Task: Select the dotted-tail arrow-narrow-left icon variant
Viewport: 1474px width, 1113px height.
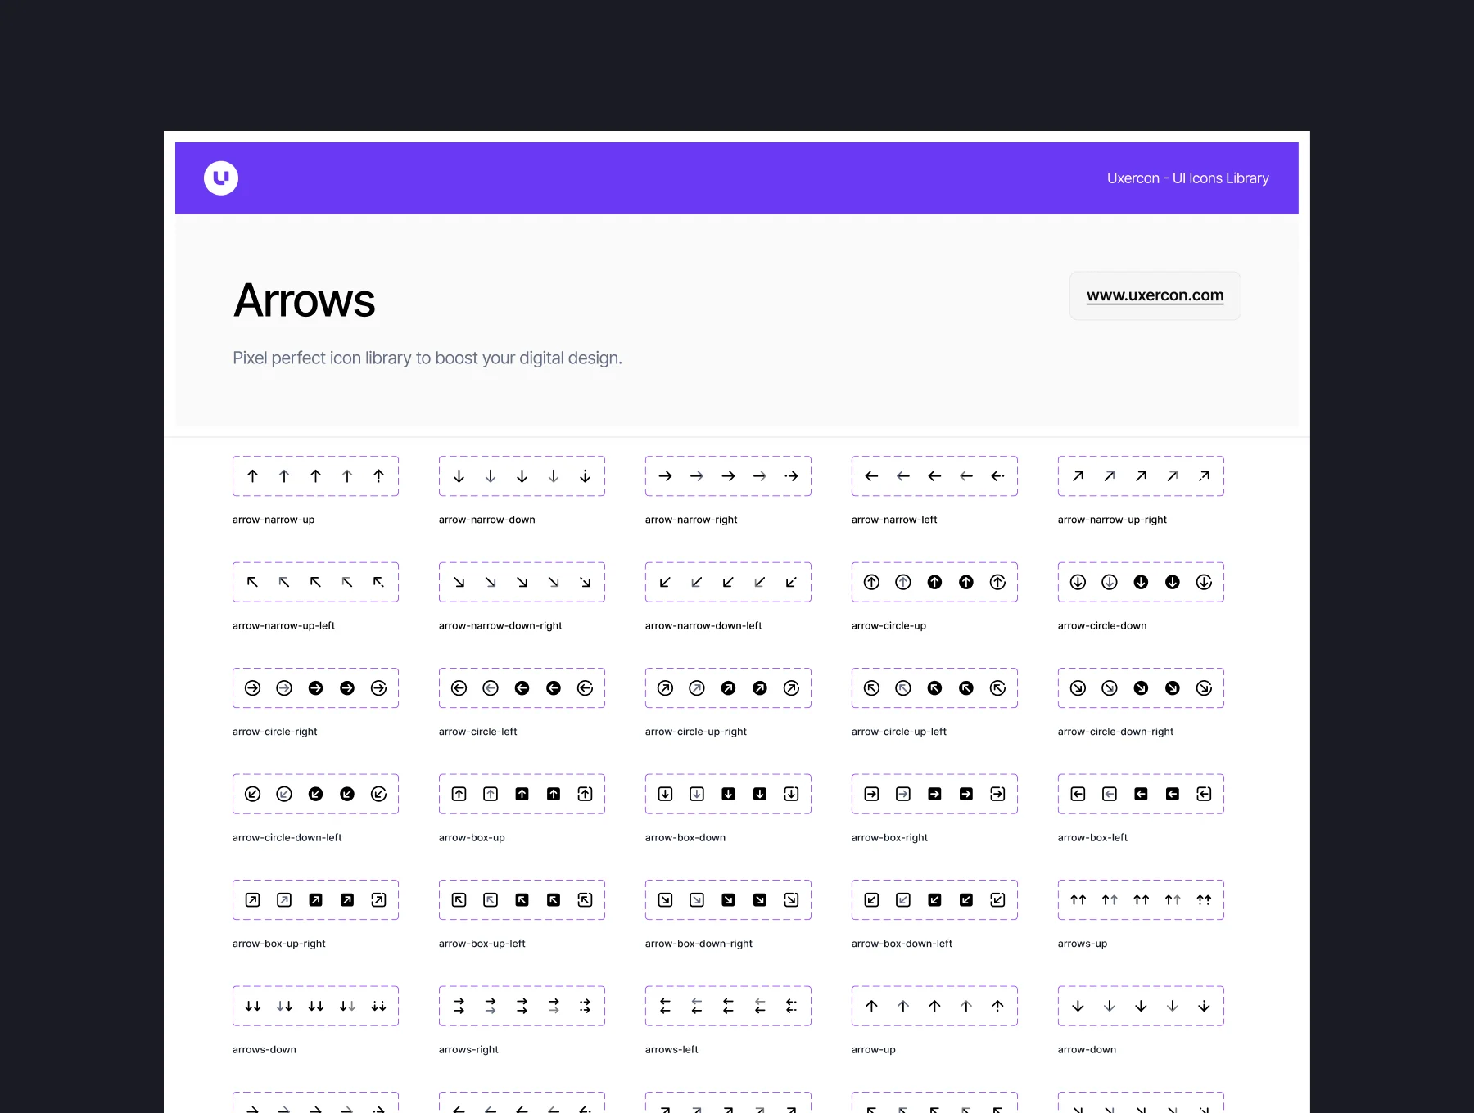Action: click(x=998, y=476)
